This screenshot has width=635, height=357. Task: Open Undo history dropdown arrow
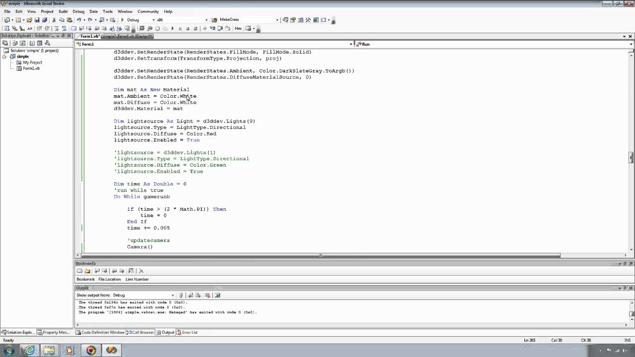pos(84,20)
